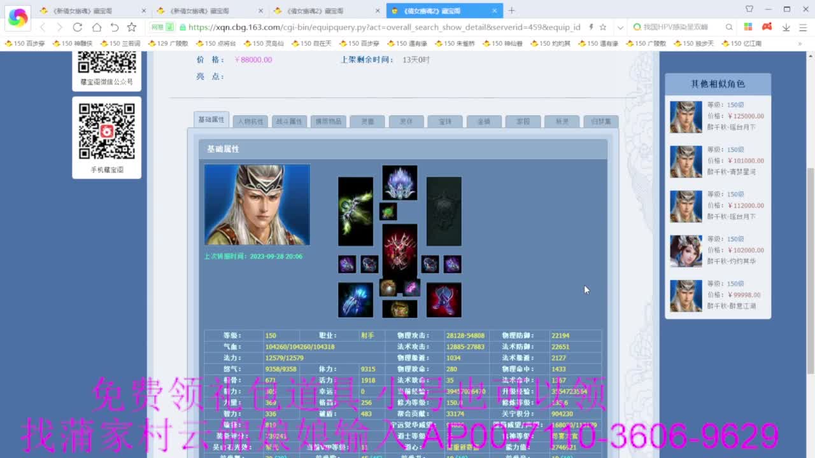Image resolution: width=815 pixels, height=458 pixels.
Task: Click the green bow weapon equipment icon
Action: [355, 211]
